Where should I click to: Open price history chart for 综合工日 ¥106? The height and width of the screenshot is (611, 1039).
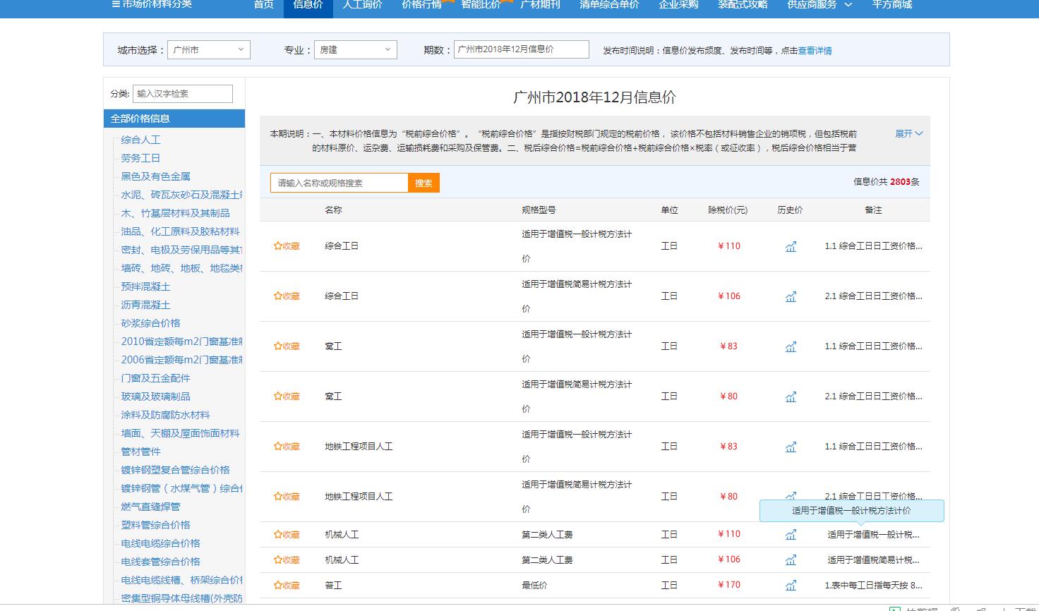tap(791, 297)
